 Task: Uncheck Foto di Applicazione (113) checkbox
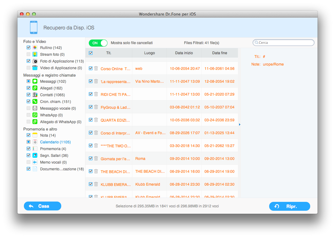pyautogui.click(x=28, y=61)
